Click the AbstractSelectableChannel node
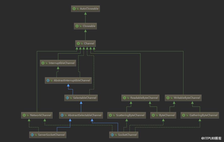This screenshot has width=224, height=142. point(81,115)
